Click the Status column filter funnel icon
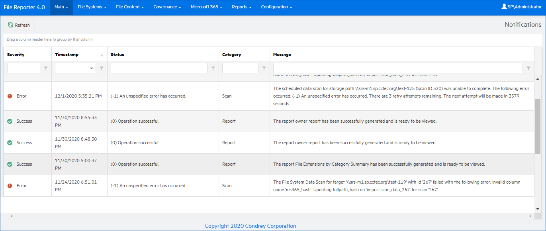 (x=213, y=69)
